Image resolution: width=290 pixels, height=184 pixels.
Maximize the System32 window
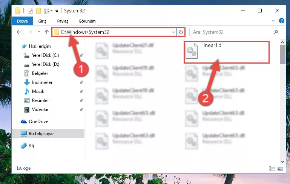tap(260, 11)
